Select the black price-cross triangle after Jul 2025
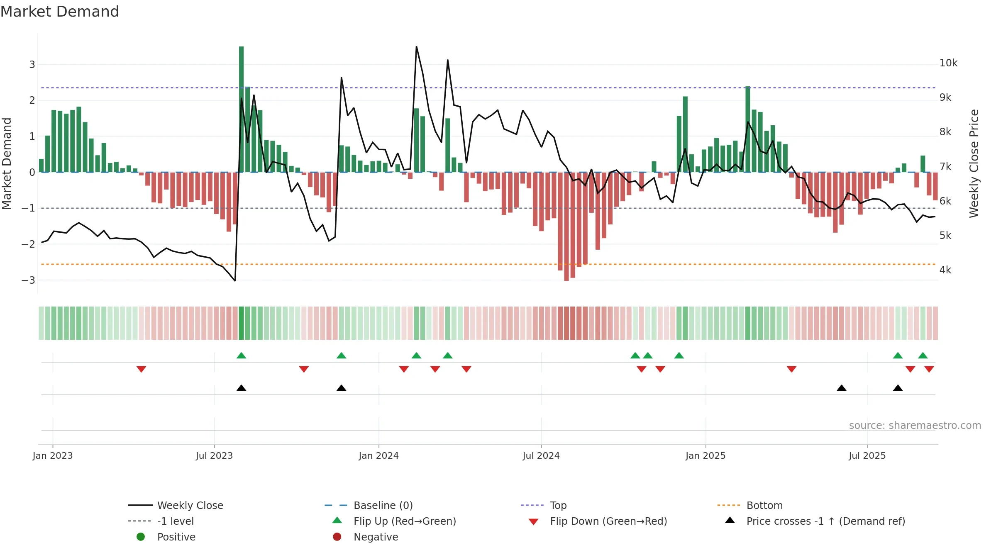Screen dimensions: 996x560 click(898, 388)
